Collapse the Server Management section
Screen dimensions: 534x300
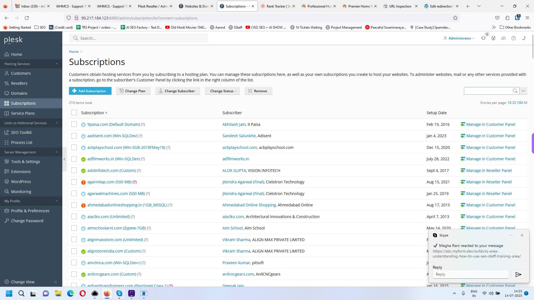57,152
